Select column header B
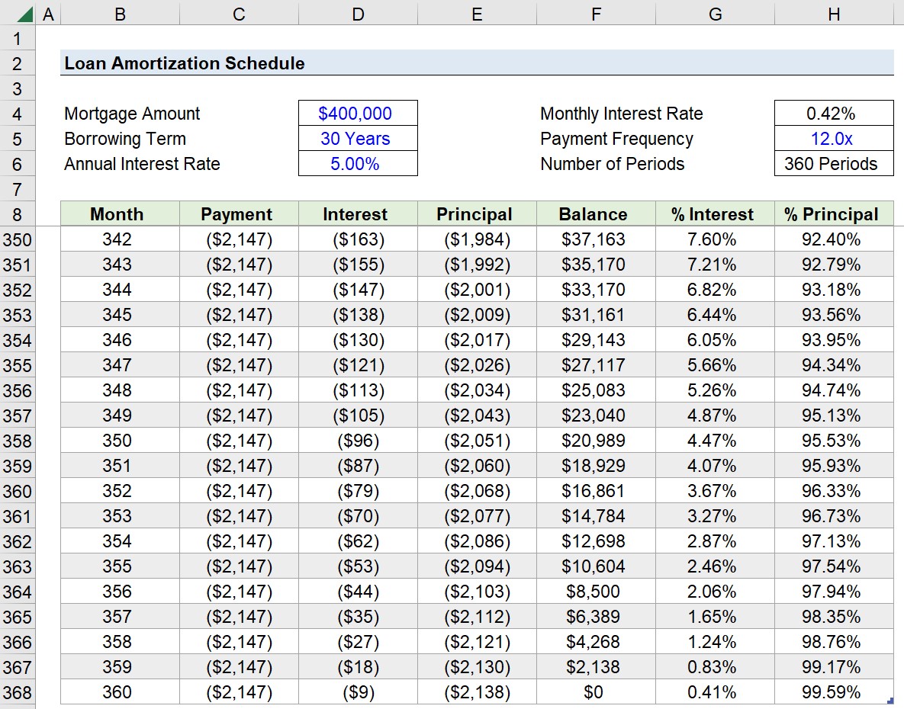 [120, 13]
